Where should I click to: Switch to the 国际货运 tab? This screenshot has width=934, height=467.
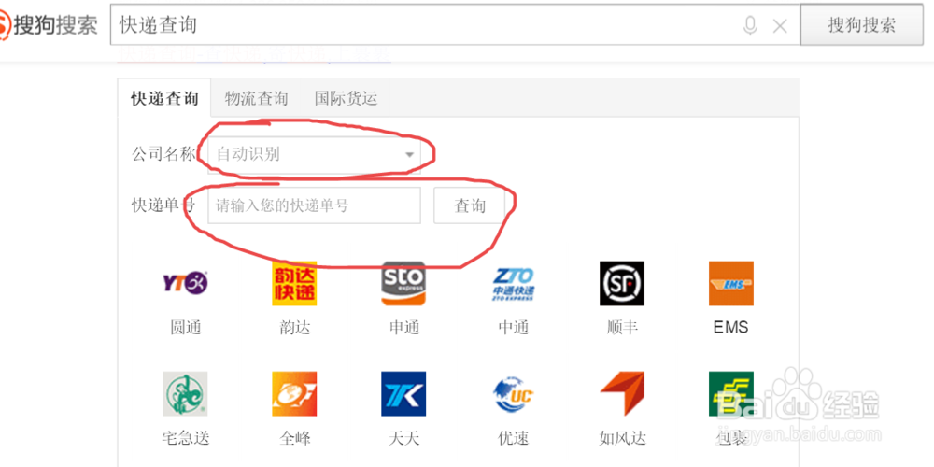pyautogui.click(x=347, y=98)
